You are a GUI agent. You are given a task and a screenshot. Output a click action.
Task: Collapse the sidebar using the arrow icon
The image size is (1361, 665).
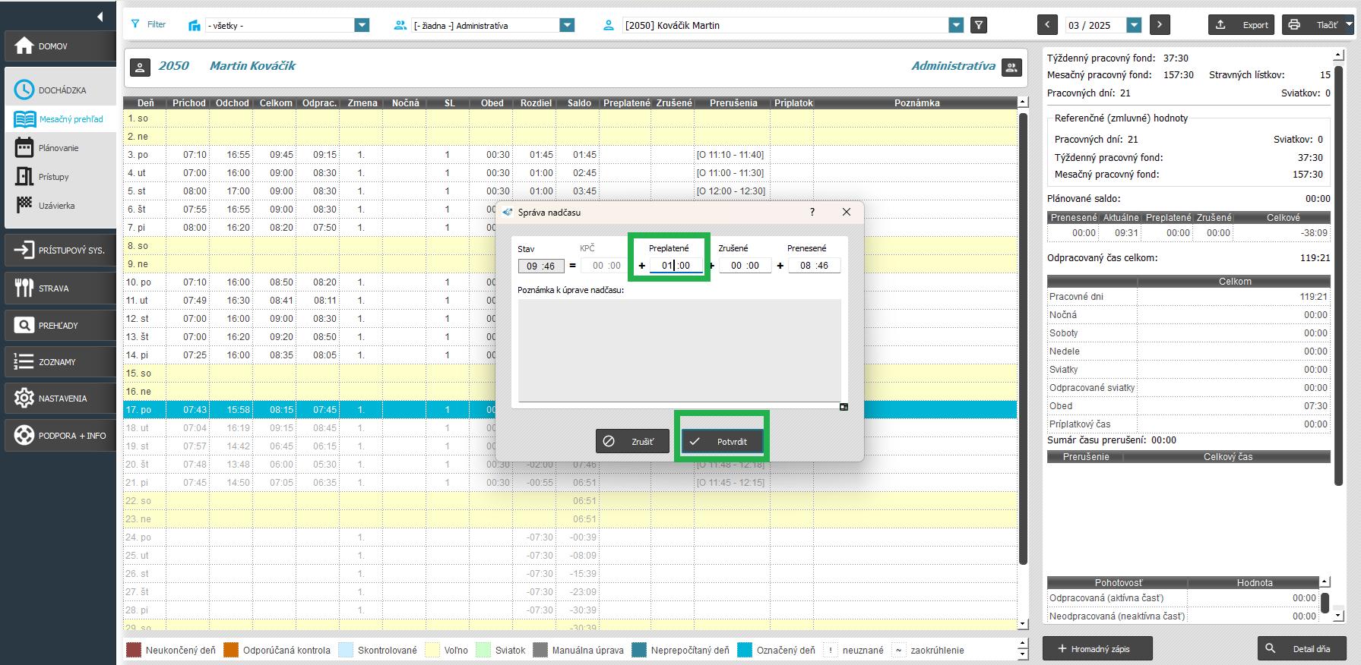100,16
